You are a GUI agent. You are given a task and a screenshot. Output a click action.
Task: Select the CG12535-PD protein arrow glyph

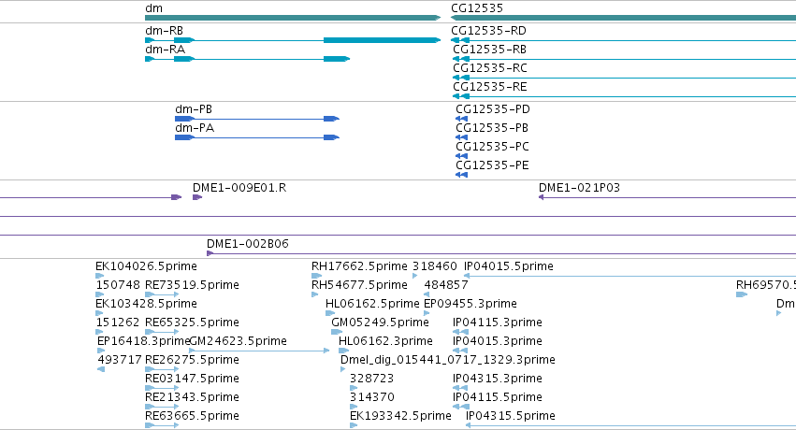461,119
